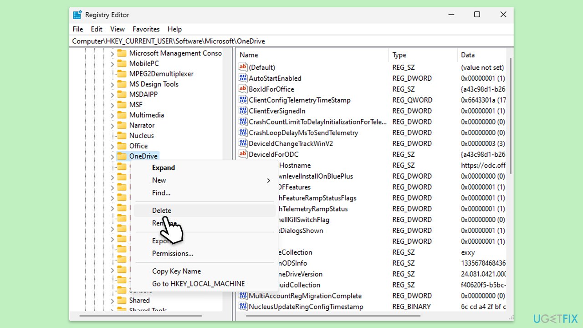This screenshot has height=328, width=583.
Task: Select the ClientEverSignedIn value name
Action: pos(277,111)
